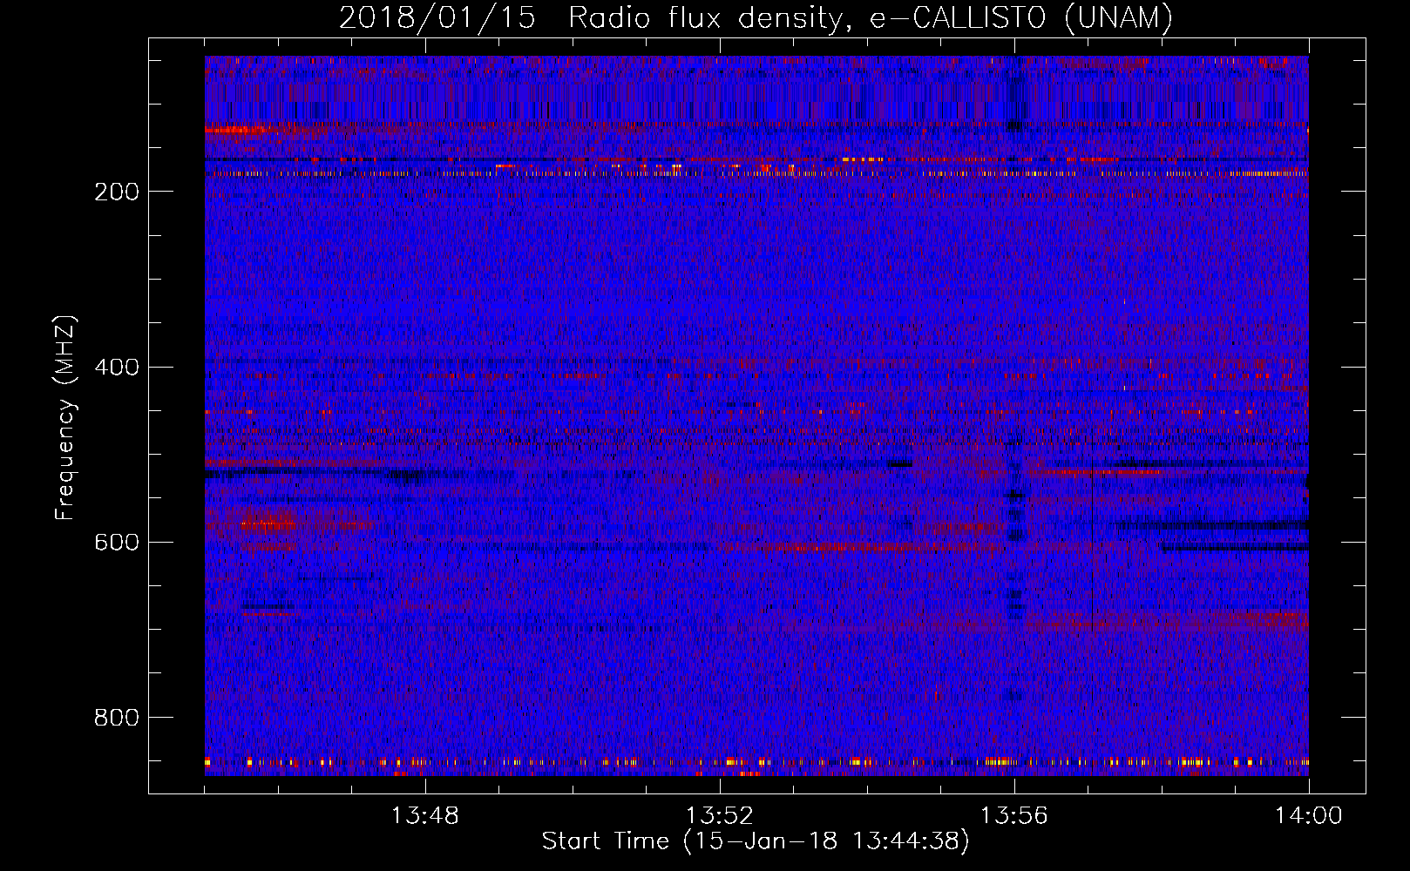Select the 600 frequency tick label
This screenshot has width=1410, height=871.
[x=117, y=542]
